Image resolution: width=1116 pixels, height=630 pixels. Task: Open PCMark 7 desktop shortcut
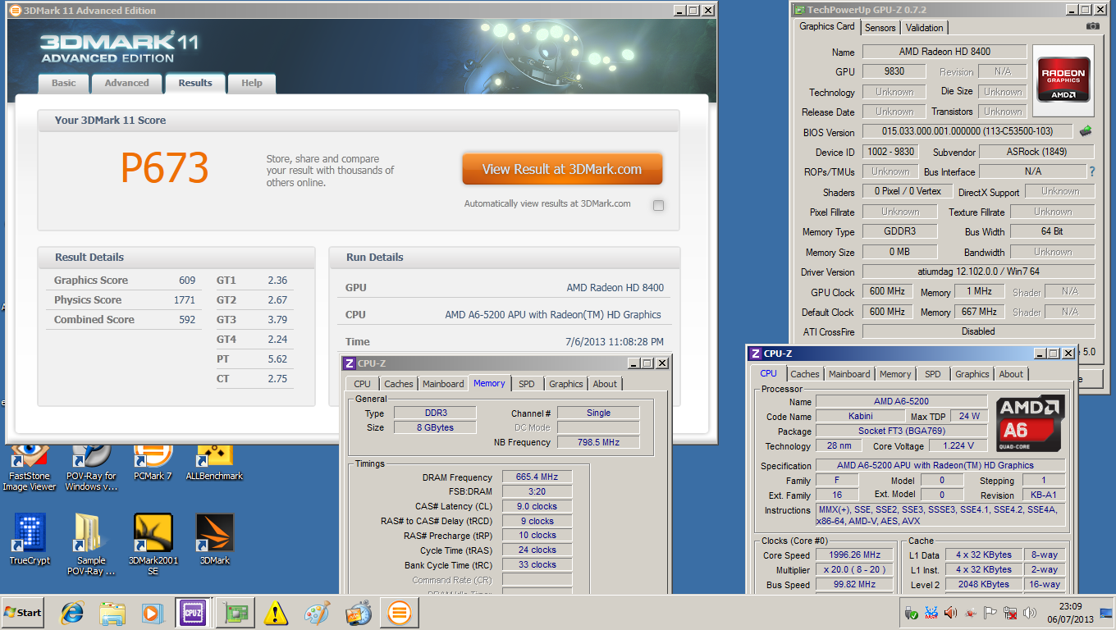pyautogui.click(x=153, y=463)
